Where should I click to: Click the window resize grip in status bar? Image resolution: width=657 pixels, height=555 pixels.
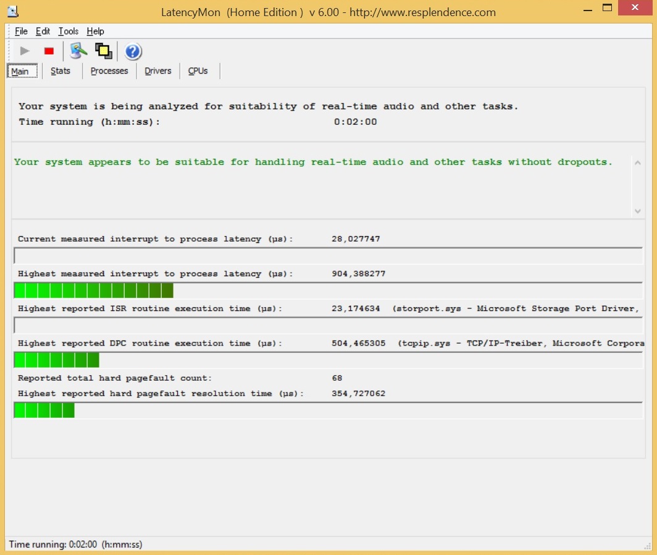[x=647, y=545]
